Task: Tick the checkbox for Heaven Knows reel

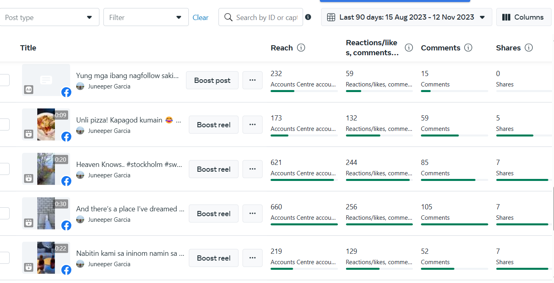Action: click(4, 169)
